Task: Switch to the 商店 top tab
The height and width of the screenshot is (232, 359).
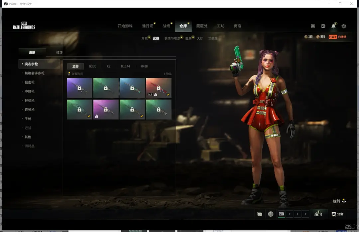Action: tap(237, 26)
